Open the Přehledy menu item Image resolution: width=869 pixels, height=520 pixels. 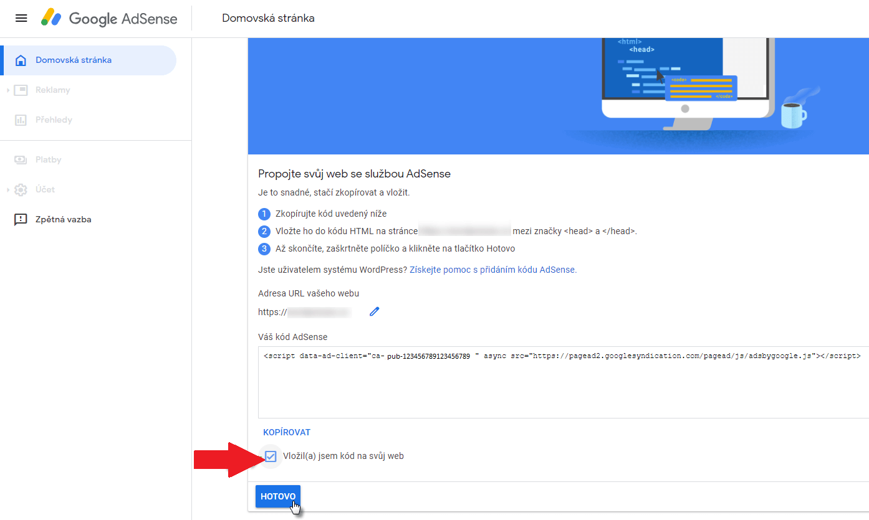pyautogui.click(x=54, y=120)
